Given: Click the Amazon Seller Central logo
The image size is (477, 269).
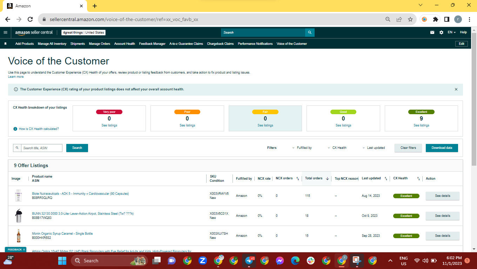Looking at the screenshot, I should (x=34, y=33).
